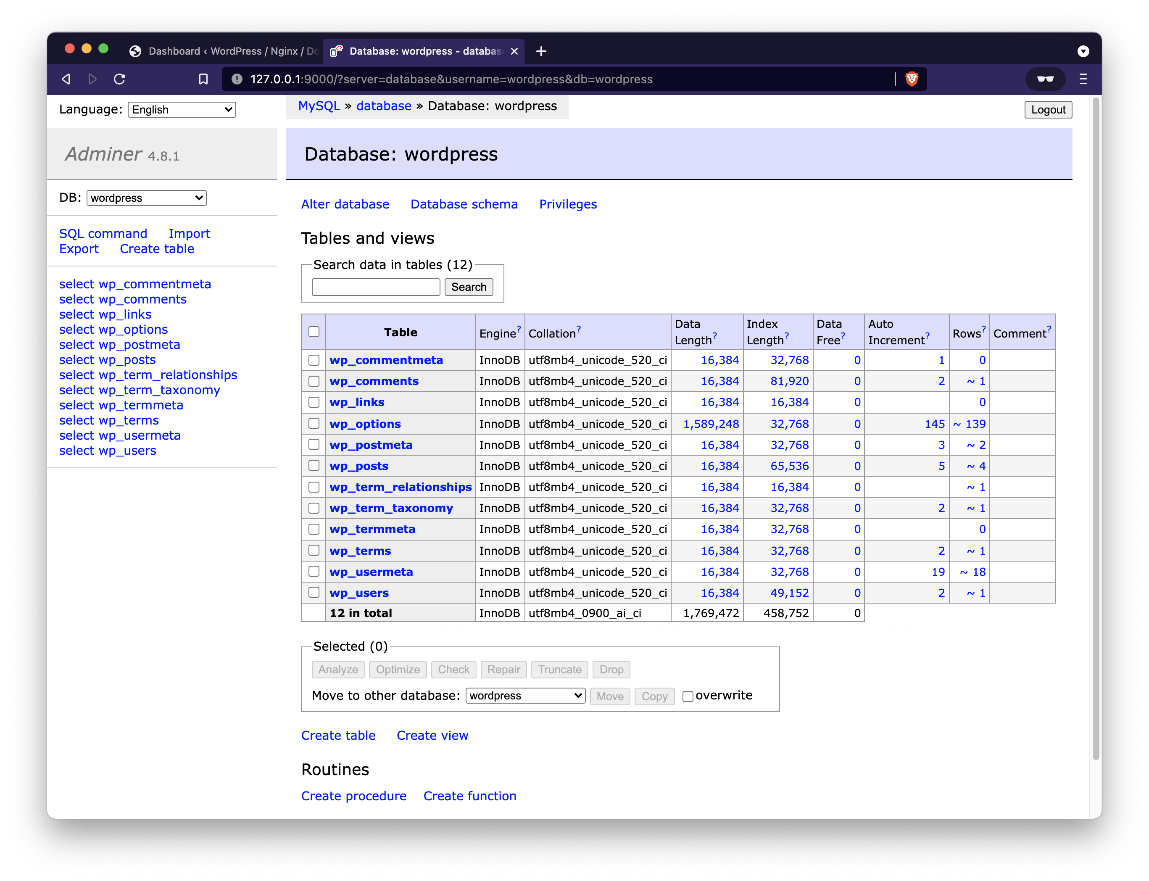Click the bookmark icon in toolbar

[x=203, y=79]
